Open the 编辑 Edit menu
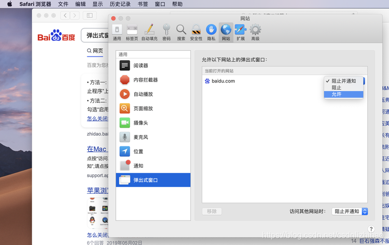 (80, 4)
